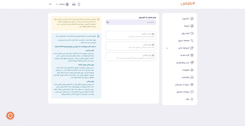Open بلاگ in the sidebar
This screenshot has height=126, width=245.
pyautogui.click(x=190, y=99)
